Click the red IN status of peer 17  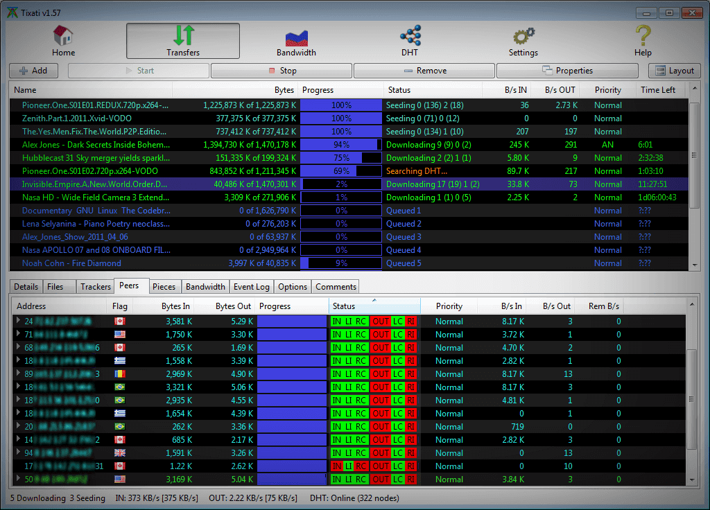click(x=336, y=466)
